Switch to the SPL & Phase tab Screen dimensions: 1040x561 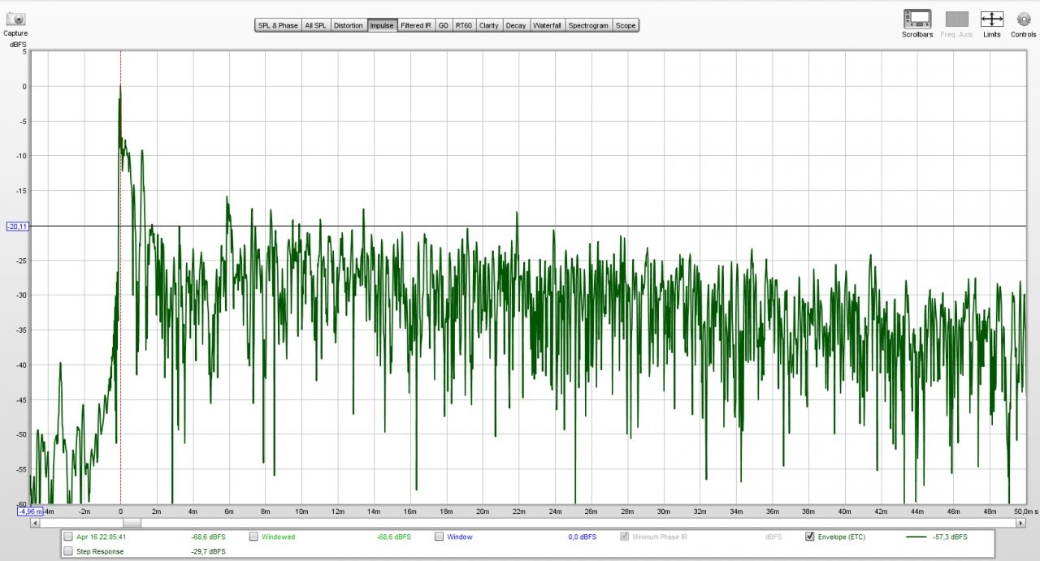(x=277, y=25)
